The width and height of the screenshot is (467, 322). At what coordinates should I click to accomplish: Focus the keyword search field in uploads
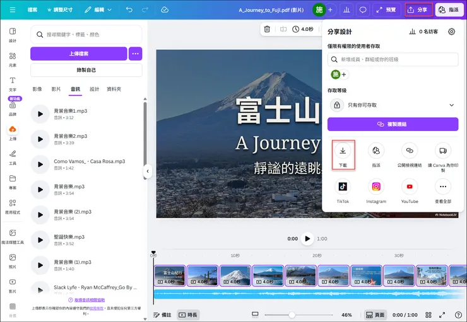[x=86, y=35]
